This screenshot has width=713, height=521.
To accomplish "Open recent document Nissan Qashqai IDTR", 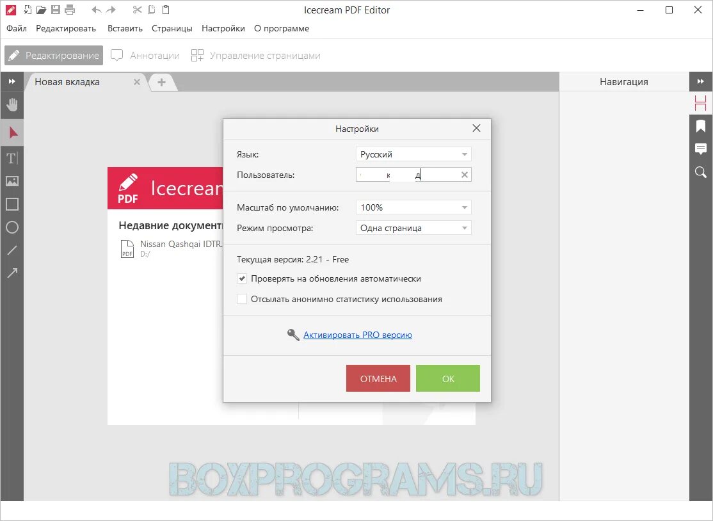I will point(172,248).
